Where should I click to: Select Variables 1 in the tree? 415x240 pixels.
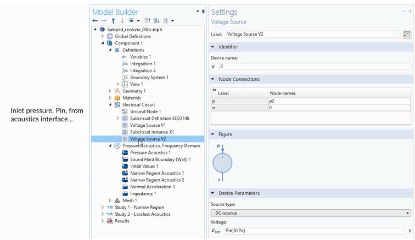pyautogui.click(x=141, y=57)
